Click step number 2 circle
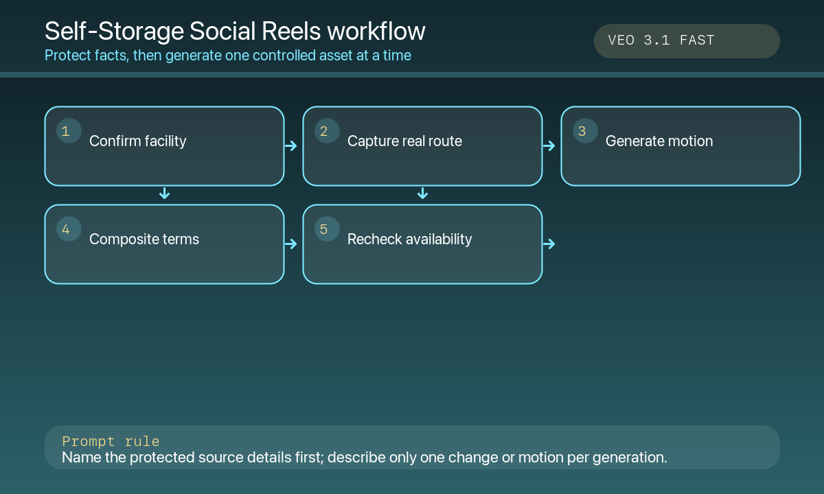824x494 pixels. coord(327,131)
